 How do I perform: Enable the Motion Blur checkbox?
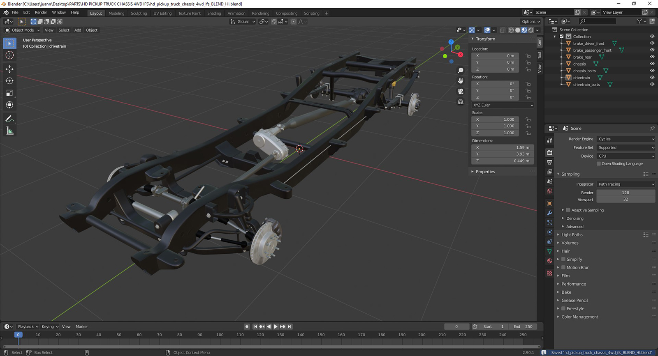click(x=563, y=267)
